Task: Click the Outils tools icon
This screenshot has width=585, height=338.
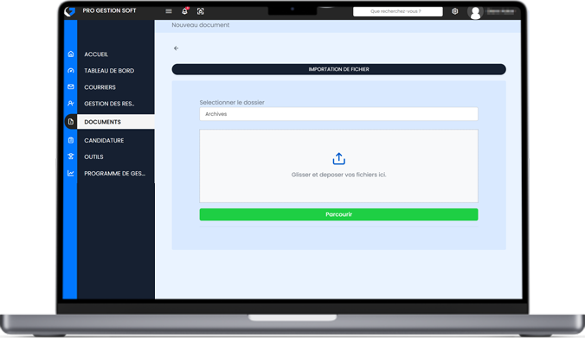Action: click(71, 156)
